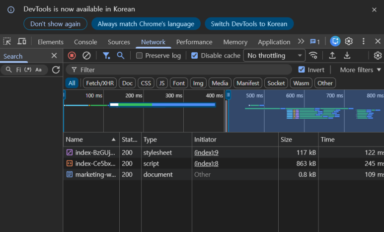Open the Performance tab

(194, 42)
